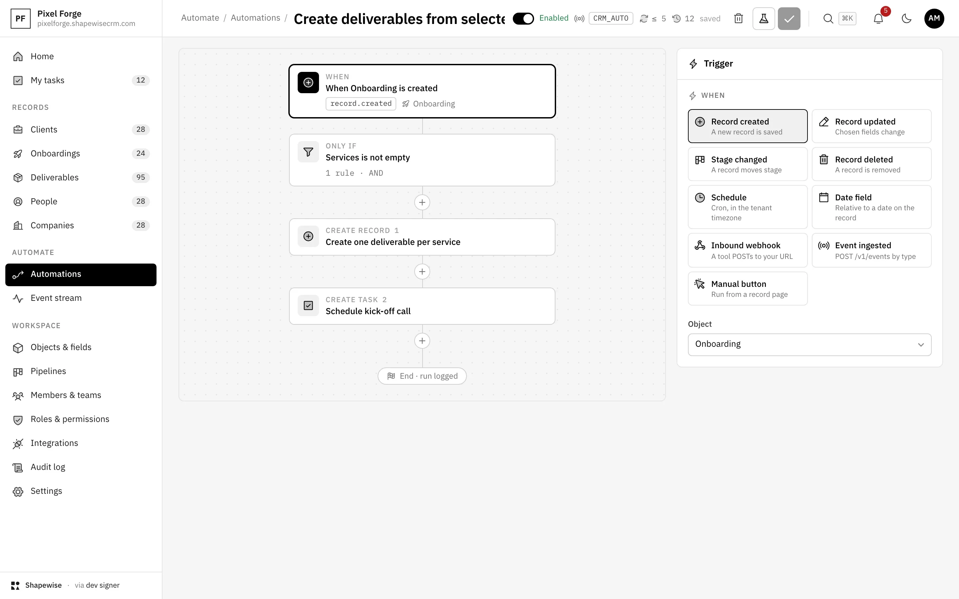Click the trash icon to delete automation
Viewport: 959px width, 599px height.
click(x=738, y=19)
